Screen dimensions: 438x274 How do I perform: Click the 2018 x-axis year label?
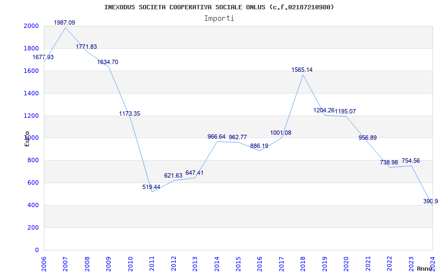(x=303, y=264)
